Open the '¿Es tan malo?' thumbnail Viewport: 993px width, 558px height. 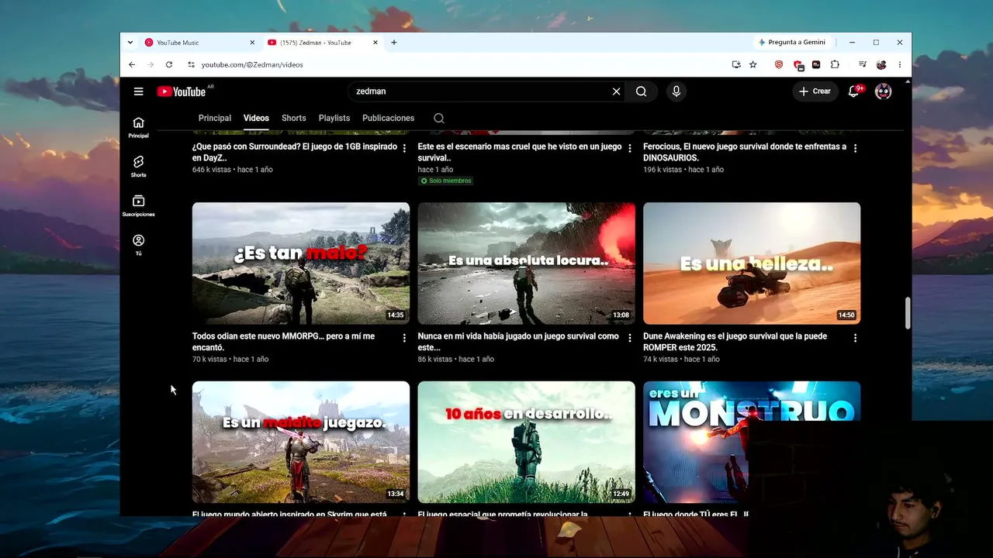pyautogui.click(x=301, y=263)
